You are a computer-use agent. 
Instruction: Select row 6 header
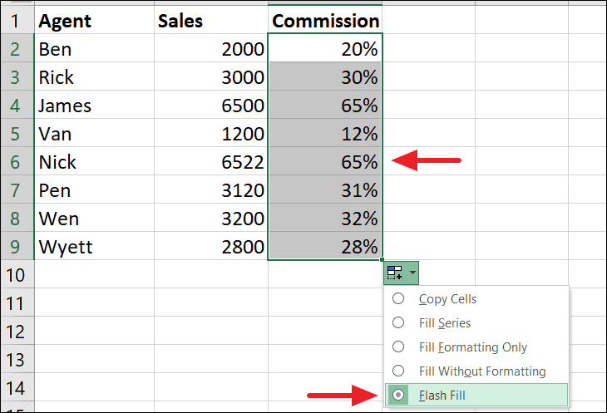pos(17,162)
